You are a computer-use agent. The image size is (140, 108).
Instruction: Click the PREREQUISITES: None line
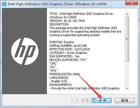coord(65,74)
